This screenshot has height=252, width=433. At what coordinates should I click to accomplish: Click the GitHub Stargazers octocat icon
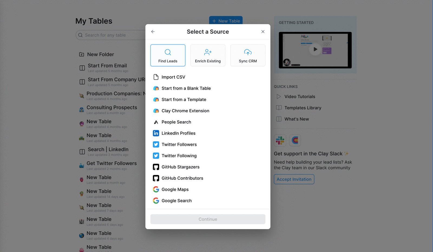coord(156,167)
